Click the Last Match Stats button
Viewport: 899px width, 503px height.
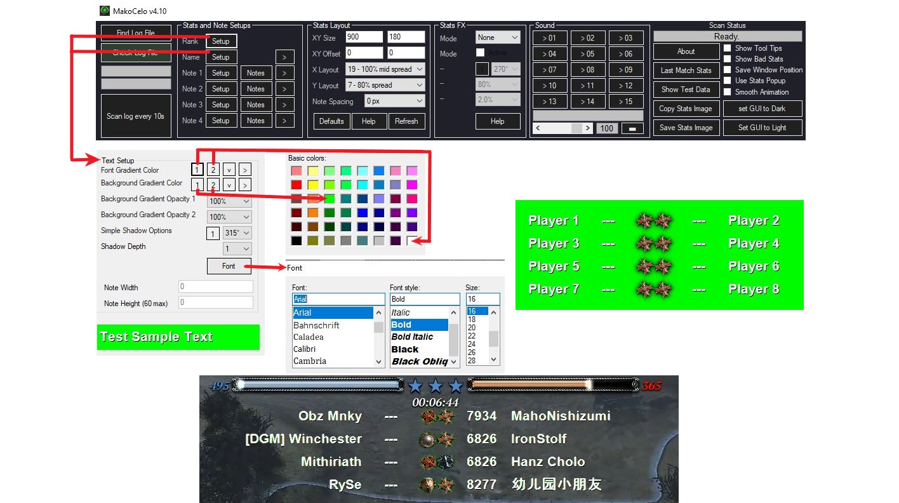click(x=686, y=70)
